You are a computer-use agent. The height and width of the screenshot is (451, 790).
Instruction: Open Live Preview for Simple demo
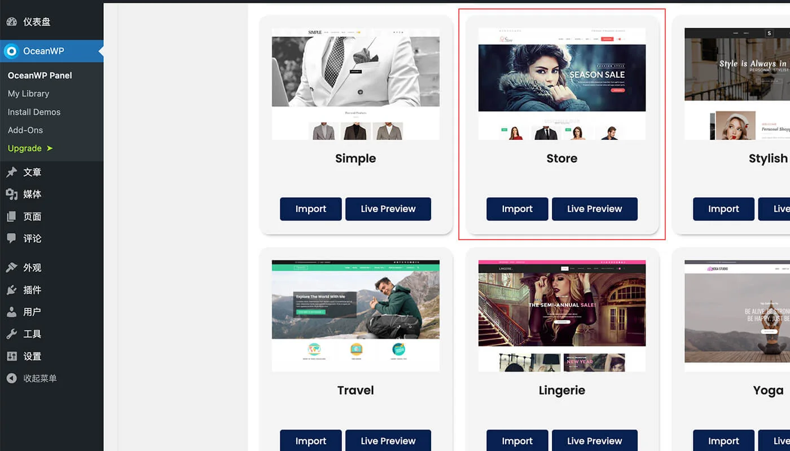coord(388,209)
